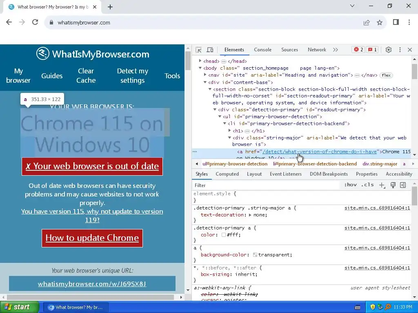The height and width of the screenshot is (313, 418).
Task: Collapse ul primary-browser-detection node
Action: tap(220, 117)
